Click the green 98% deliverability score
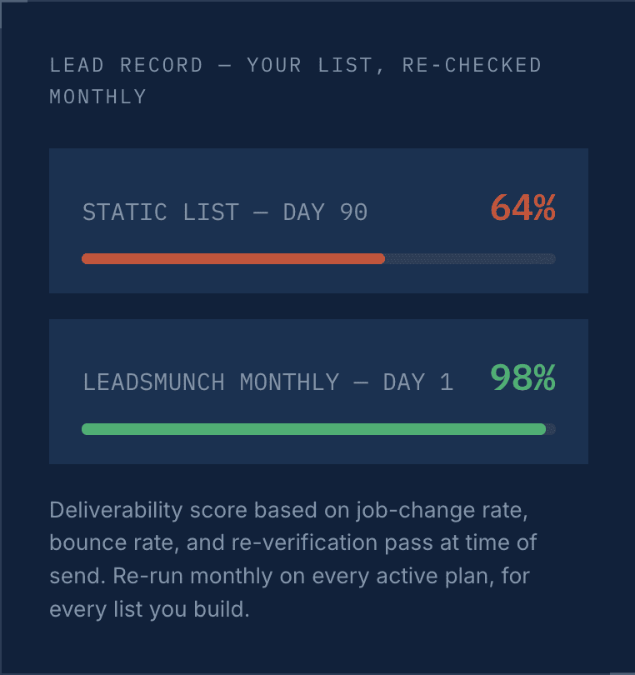 click(522, 378)
